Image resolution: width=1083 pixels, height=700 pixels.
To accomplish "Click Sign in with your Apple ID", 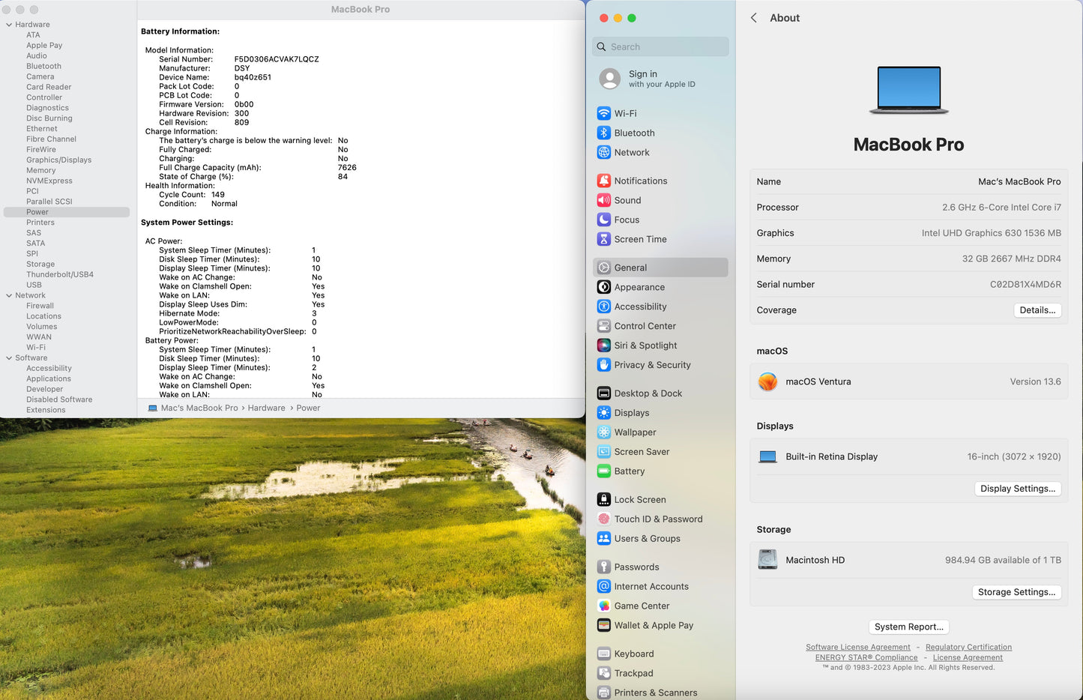I will 660,79.
